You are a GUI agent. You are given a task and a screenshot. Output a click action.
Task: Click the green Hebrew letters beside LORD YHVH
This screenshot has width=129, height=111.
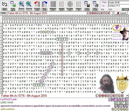[121, 103]
